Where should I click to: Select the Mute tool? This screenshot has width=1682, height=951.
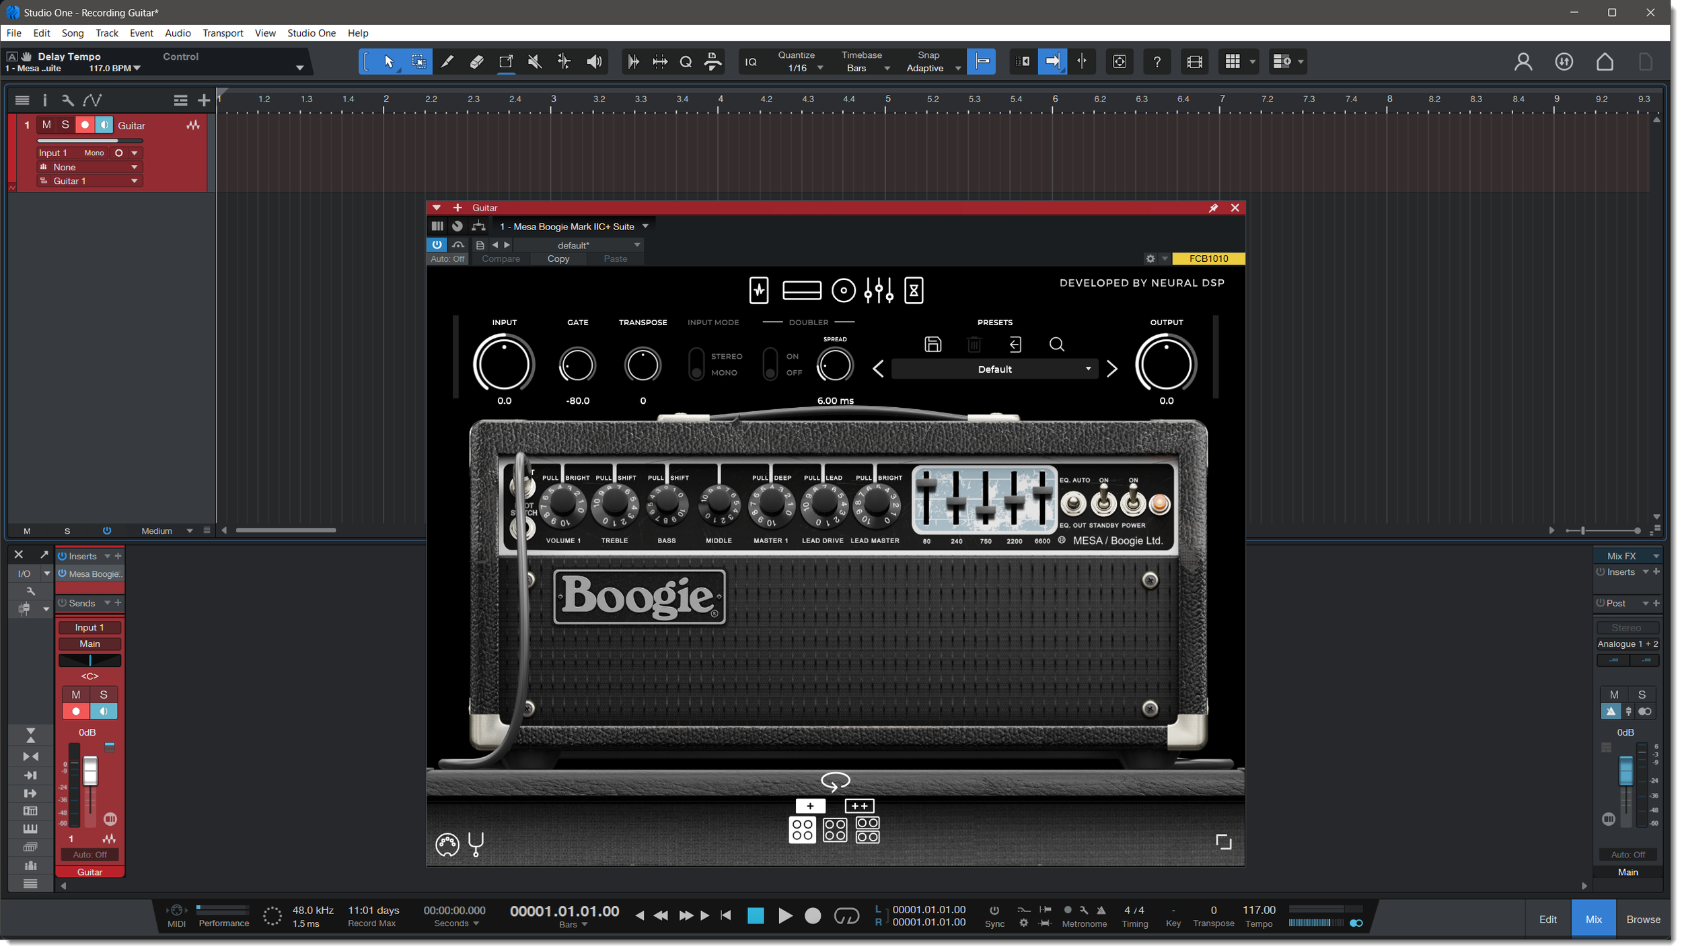click(x=535, y=62)
